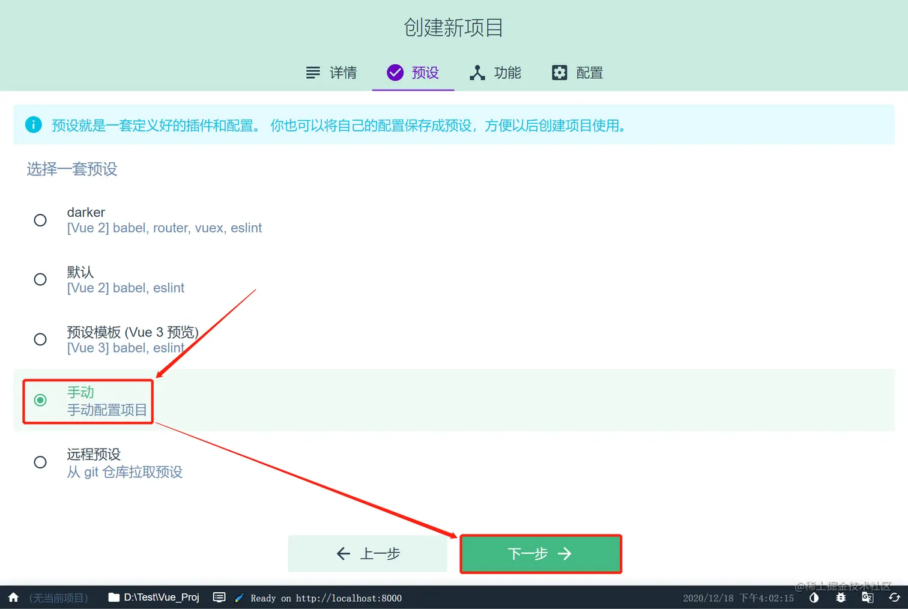Viewport: 908px width, 609px height.
Task: Toggle the log console icon in status bar
Action: [x=219, y=598]
